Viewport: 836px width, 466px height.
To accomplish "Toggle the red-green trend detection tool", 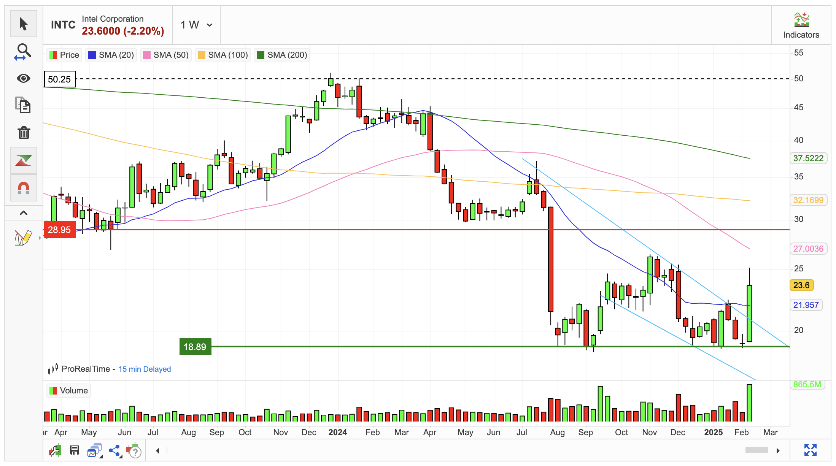I will [x=24, y=160].
